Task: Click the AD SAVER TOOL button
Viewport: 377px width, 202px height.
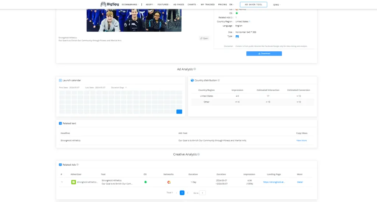Action: (253, 4)
